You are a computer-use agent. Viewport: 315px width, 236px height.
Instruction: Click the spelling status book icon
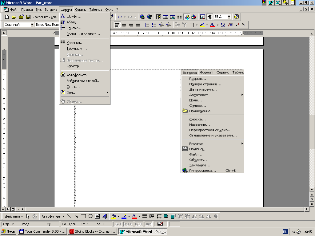(160, 224)
